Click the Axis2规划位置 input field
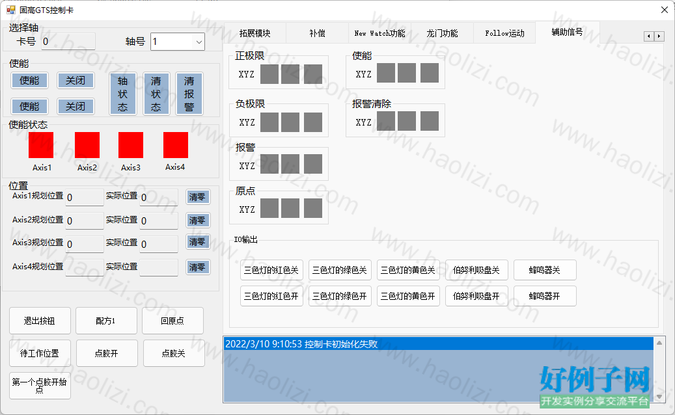The height and width of the screenshot is (415, 675). point(85,221)
